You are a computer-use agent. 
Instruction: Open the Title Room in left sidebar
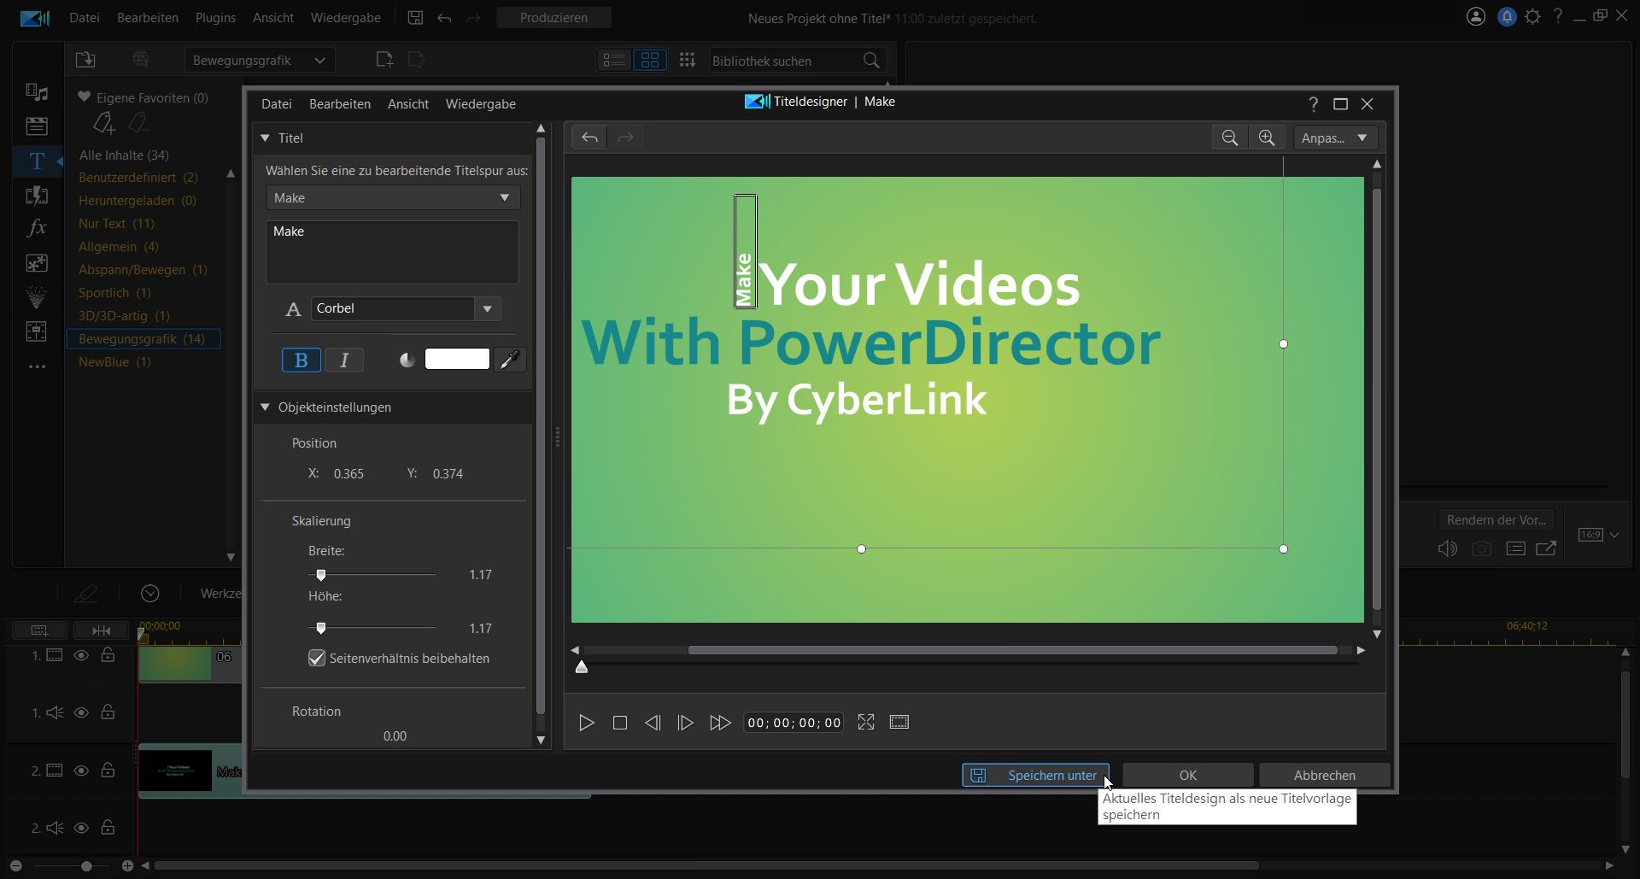(37, 160)
